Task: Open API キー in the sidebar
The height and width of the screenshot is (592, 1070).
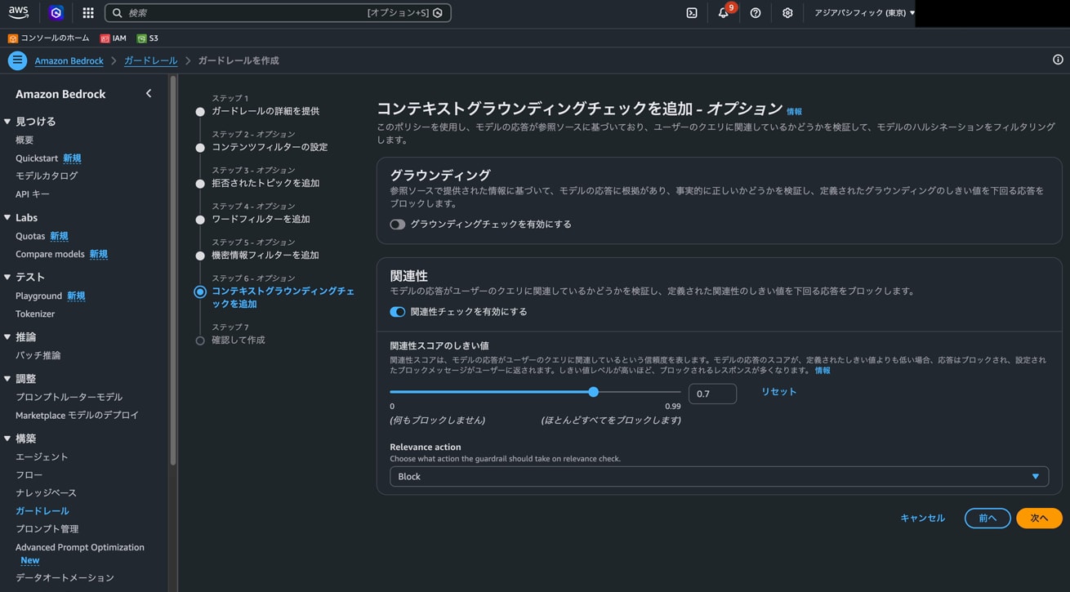Action: (33, 194)
